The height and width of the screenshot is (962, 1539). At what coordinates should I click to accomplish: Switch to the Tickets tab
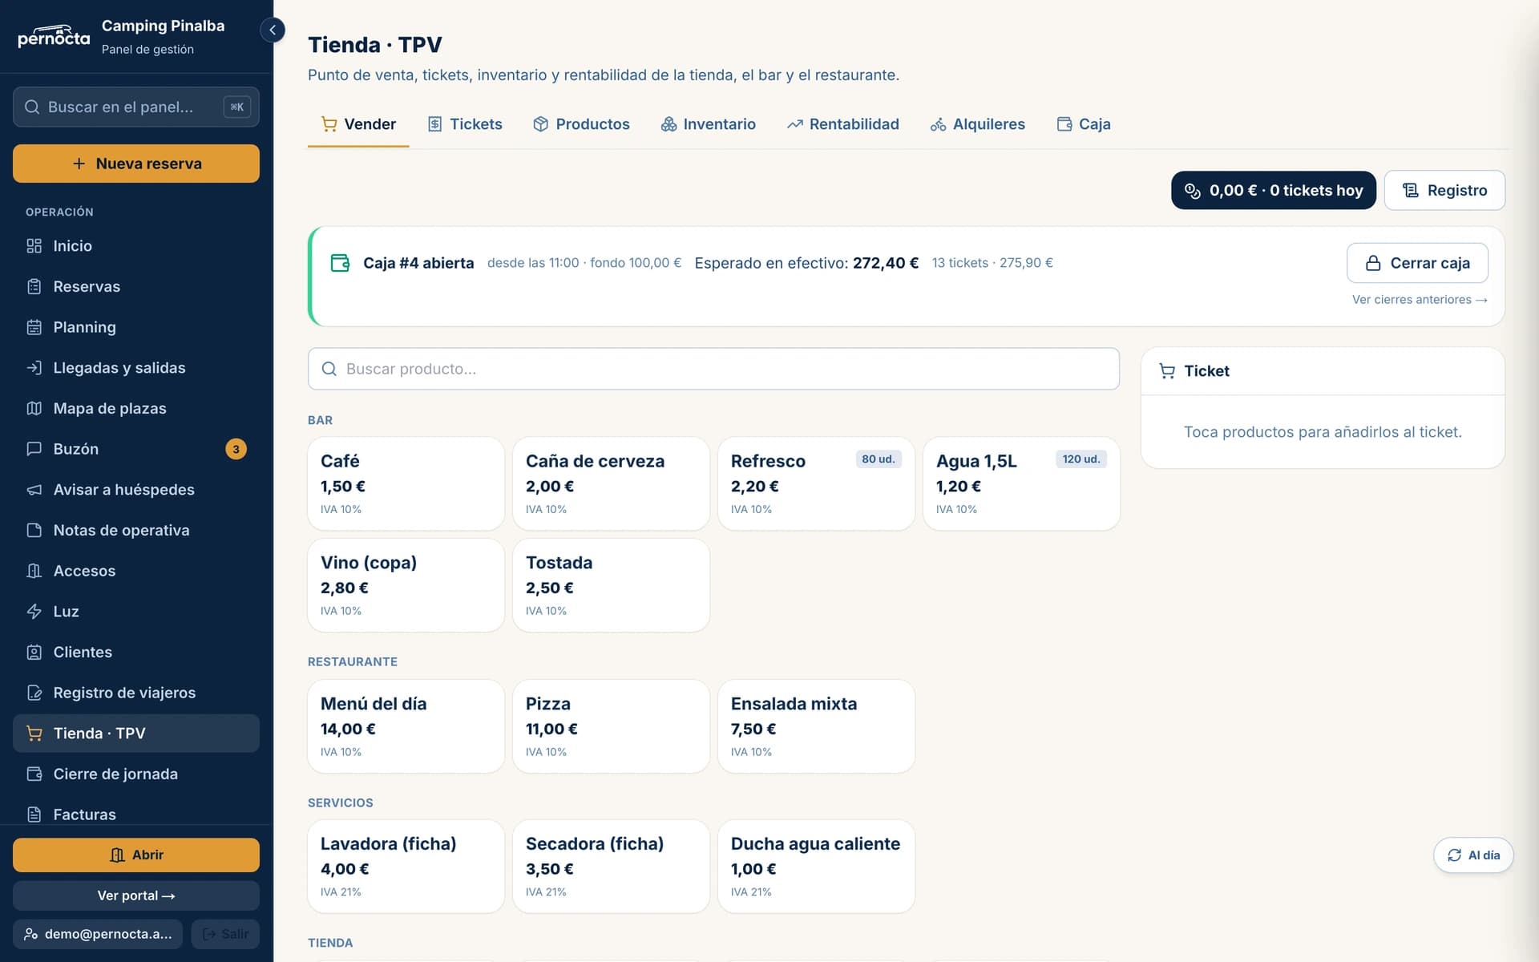(465, 124)
